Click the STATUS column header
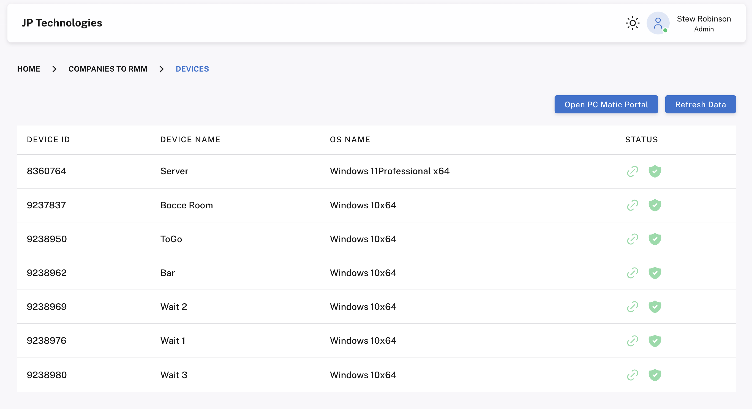This screenshot has height=409, width=752. tap(641, 140)
